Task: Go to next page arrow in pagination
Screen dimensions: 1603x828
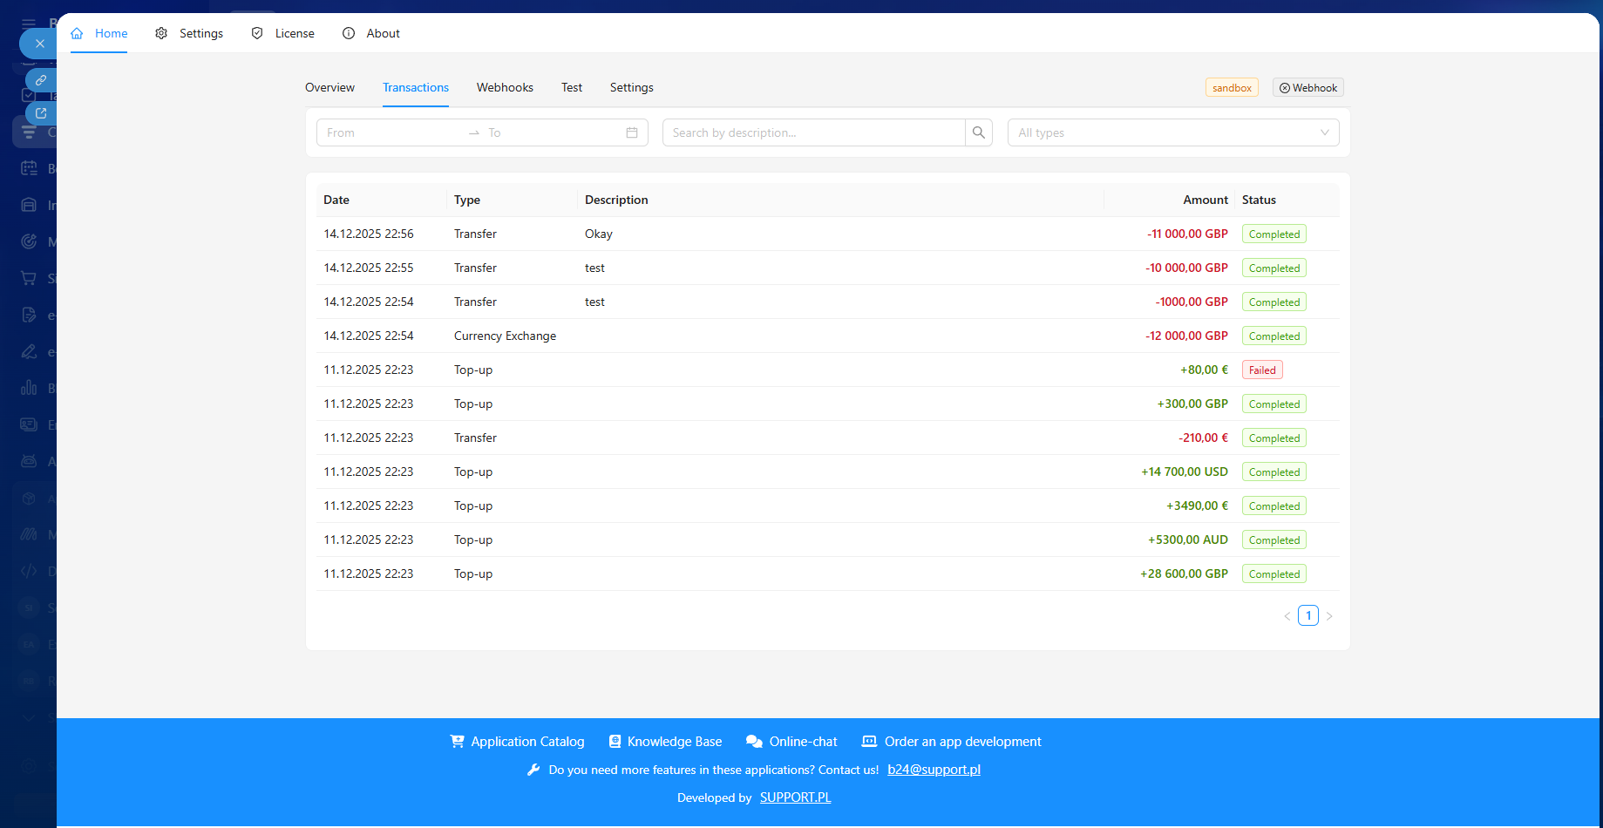Action: coord(1329,616)
